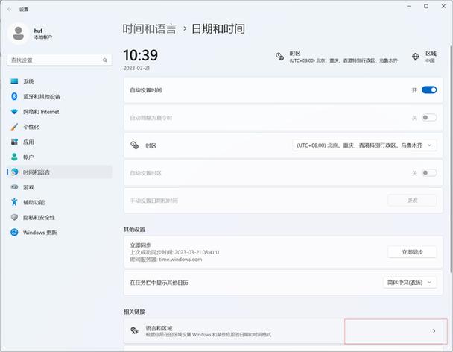Toggle the daylight saving auto-adjust switch

coord(429,118)
